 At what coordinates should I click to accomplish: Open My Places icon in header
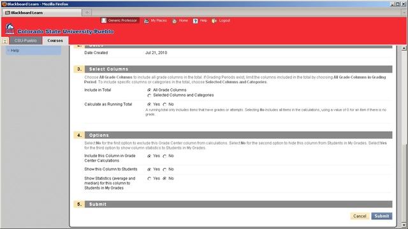(x=146, y=21)
